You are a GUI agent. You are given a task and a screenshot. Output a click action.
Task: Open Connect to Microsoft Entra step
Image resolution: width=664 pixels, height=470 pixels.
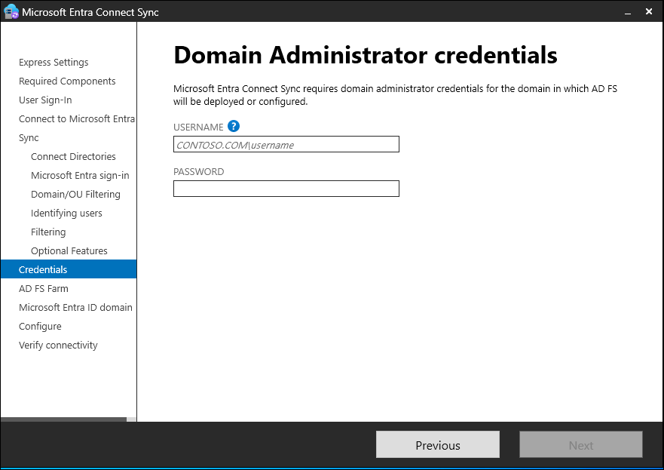76,119
